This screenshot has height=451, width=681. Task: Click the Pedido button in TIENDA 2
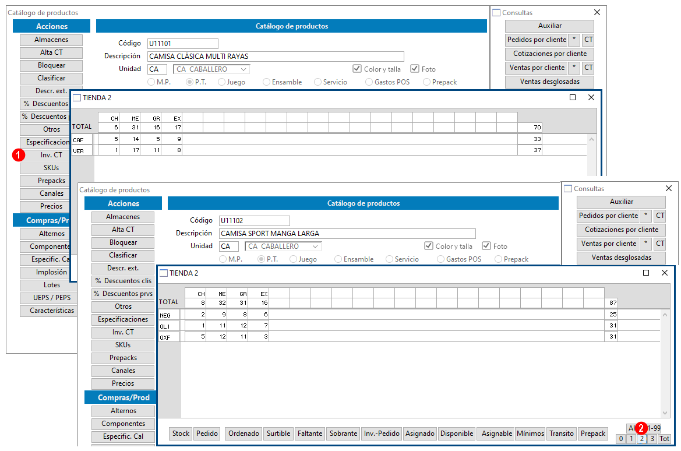[x=207, y=434]
